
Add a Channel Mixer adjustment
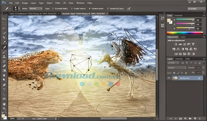point(191,49)
